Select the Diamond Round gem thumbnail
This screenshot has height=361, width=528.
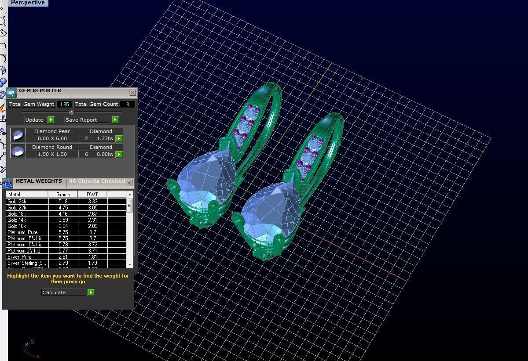click(18, 151)
